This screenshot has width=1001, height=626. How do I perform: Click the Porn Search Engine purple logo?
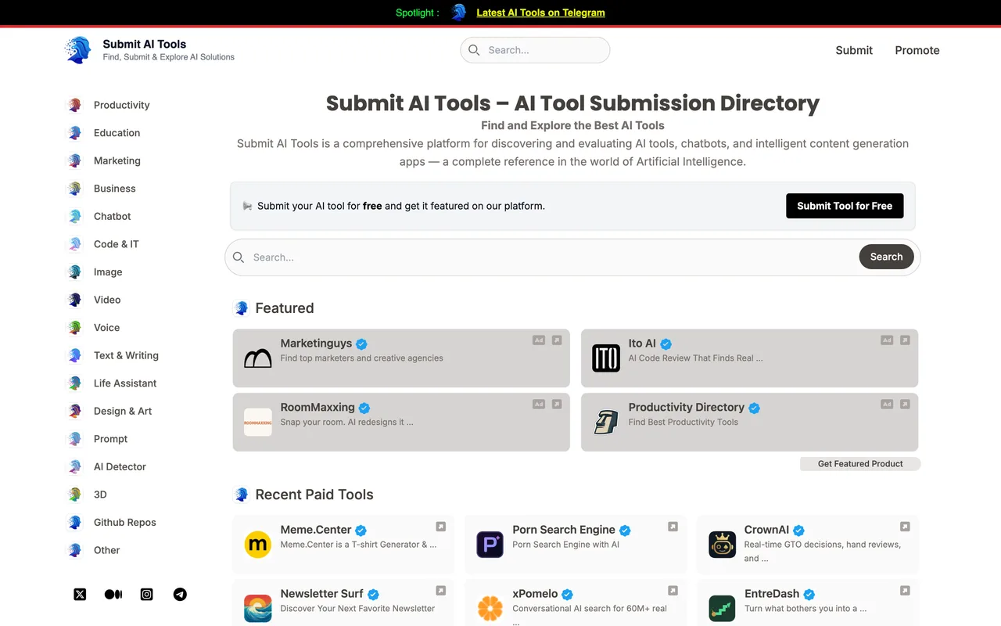(490, 545)
